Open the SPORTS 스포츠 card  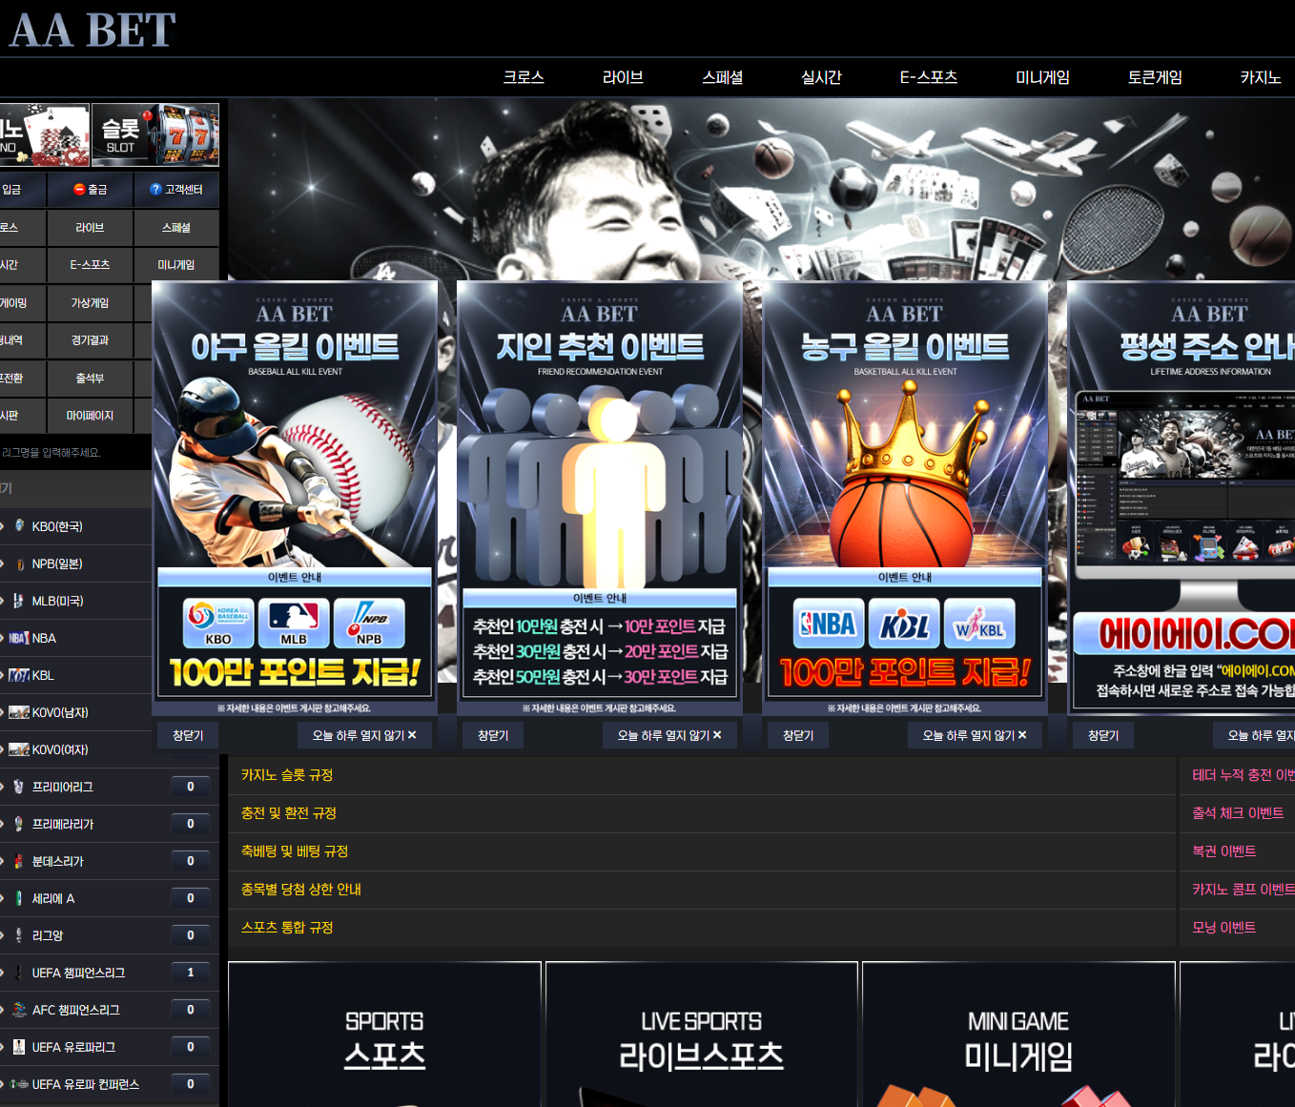(384, 1035)
